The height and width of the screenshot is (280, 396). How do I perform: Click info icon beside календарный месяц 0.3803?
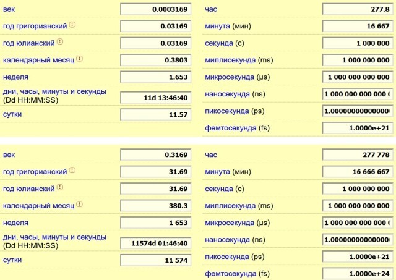click(80, 59)
